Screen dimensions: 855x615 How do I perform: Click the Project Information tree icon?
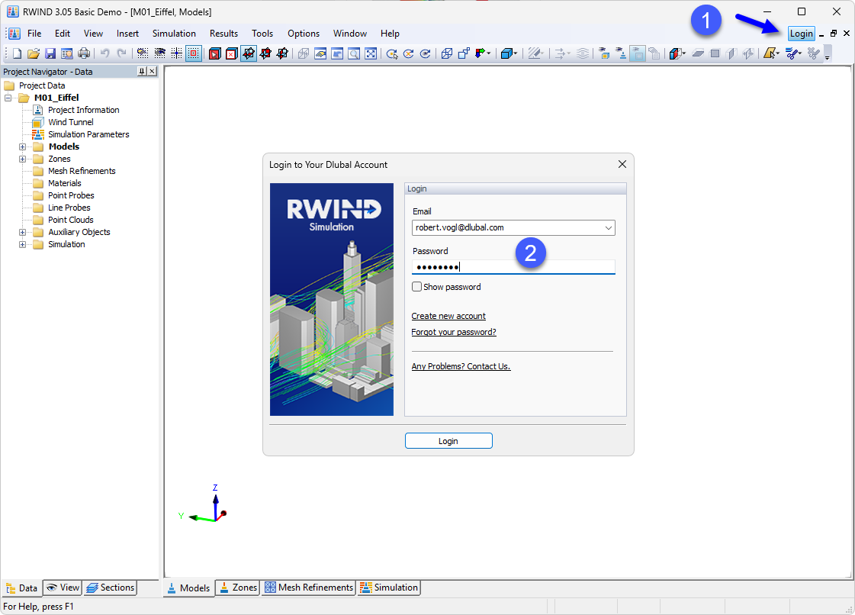click(x=37, y=110)
